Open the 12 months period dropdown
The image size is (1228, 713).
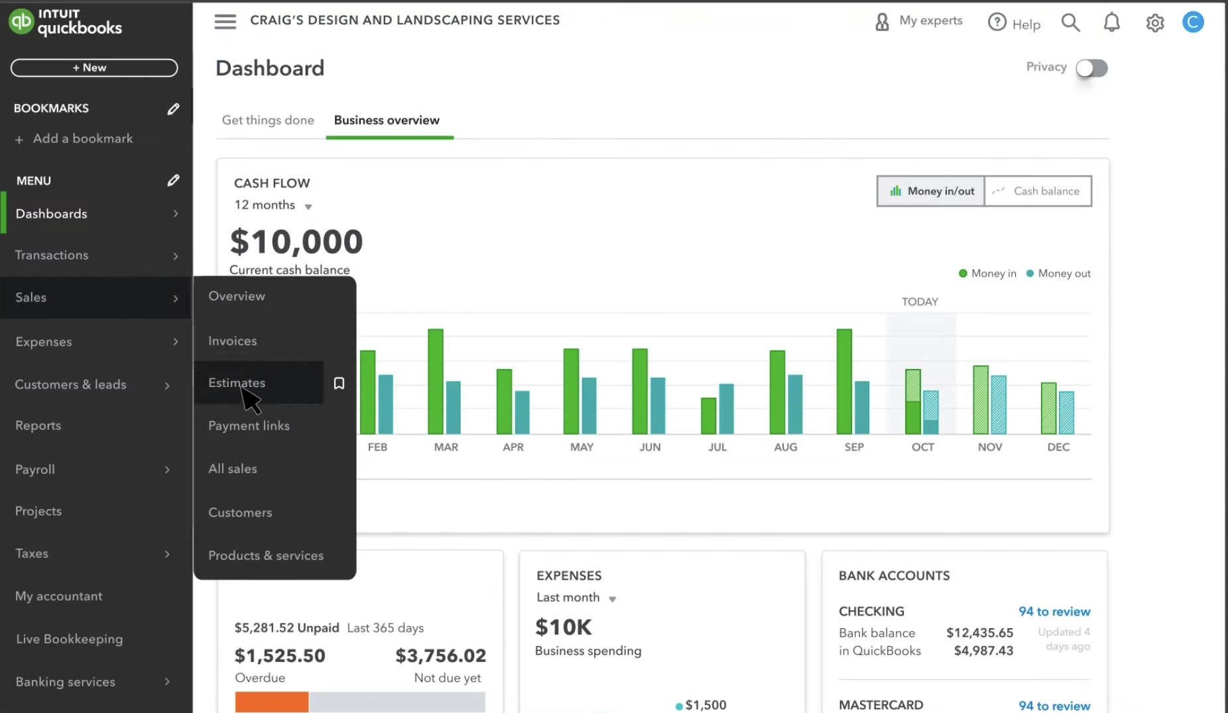(x=273, y=205)
